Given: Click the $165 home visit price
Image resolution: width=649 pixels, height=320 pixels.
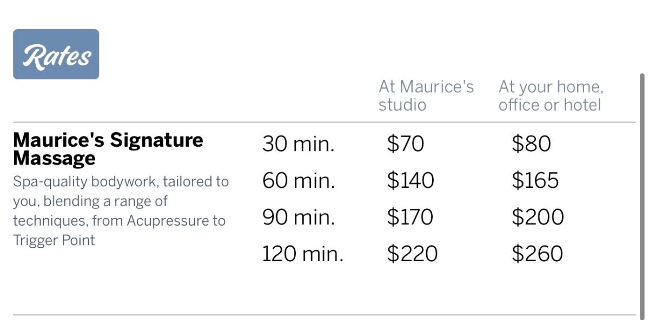Looking at the screenshot, I should coord(535,181).
